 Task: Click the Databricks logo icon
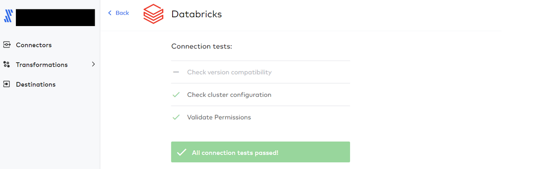point(153,14)
